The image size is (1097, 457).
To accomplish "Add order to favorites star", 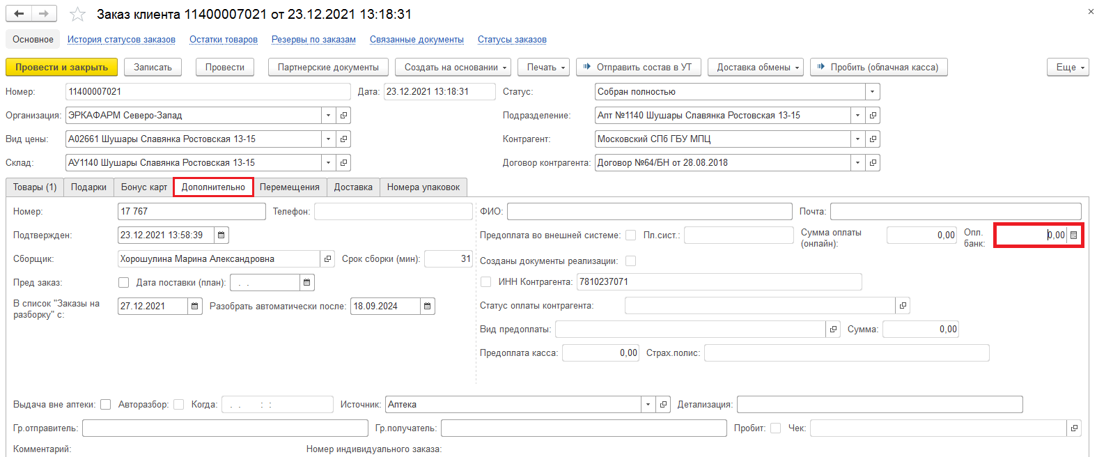I will pos(77,14).
